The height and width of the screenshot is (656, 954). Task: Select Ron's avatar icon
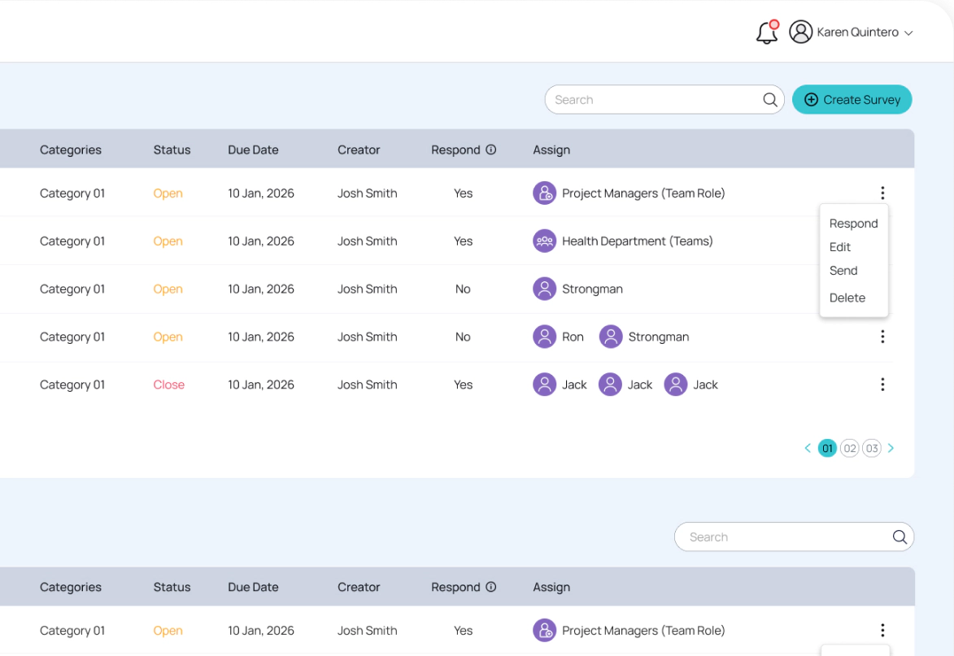pyautogui.click(x=544, y=337)
